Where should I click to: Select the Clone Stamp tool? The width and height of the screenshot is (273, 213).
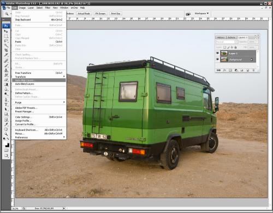(x=6, y=70)
